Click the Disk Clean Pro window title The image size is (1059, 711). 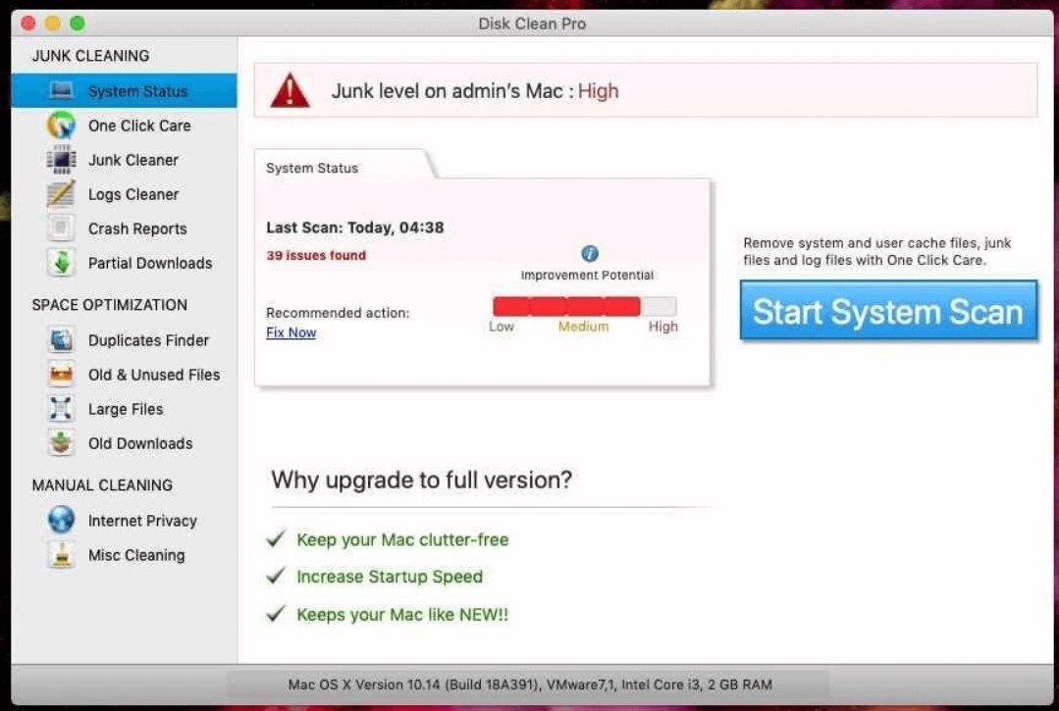tap(532, 24)
